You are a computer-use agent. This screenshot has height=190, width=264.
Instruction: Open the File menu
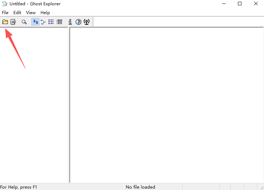pos(5,13)
